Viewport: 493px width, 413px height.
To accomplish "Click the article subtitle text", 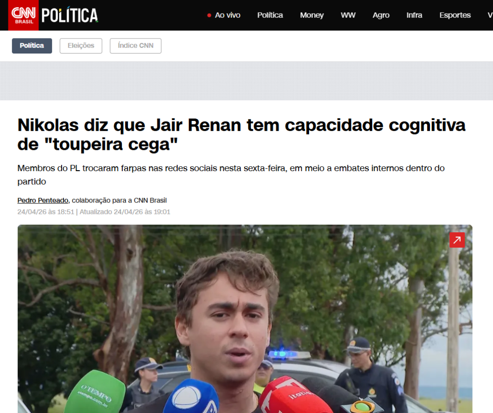I will coord(231,175).
